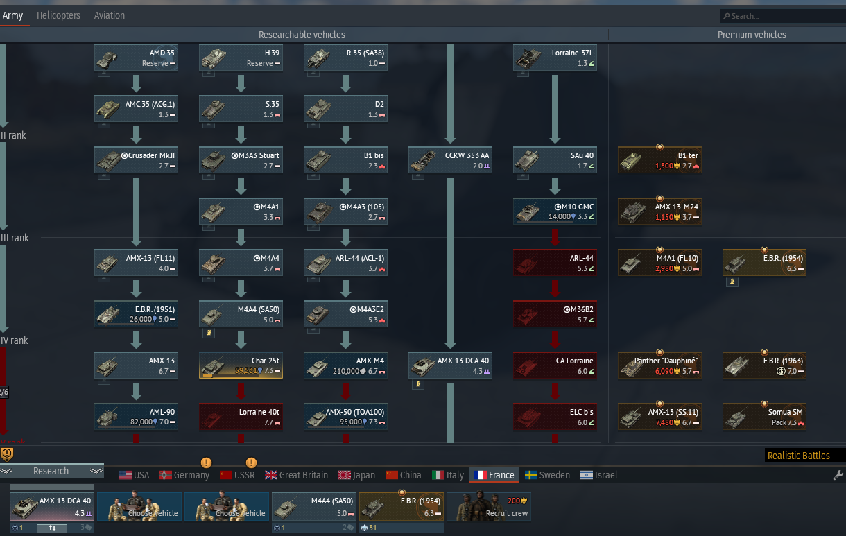Click the Premium vehicles header

pos(752,35)
